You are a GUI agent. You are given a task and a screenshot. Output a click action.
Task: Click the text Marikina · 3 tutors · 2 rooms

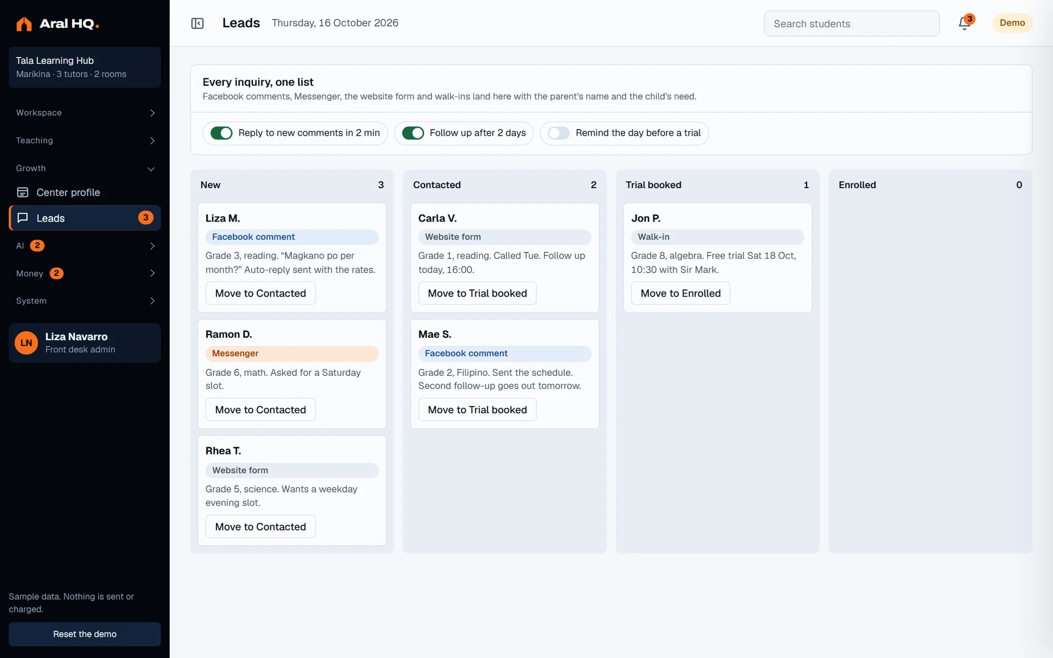point(71,74)
